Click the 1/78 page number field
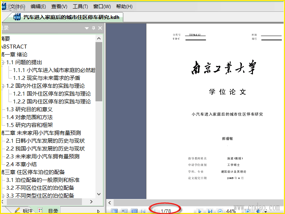285x214 pixels. (166, 211)
